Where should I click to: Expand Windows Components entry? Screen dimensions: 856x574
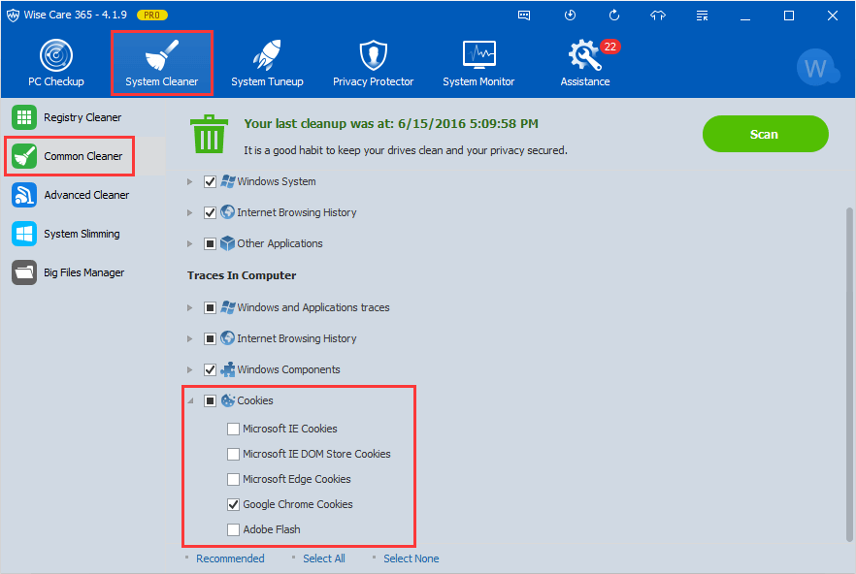pyautogui.click(x=188, y=369)
